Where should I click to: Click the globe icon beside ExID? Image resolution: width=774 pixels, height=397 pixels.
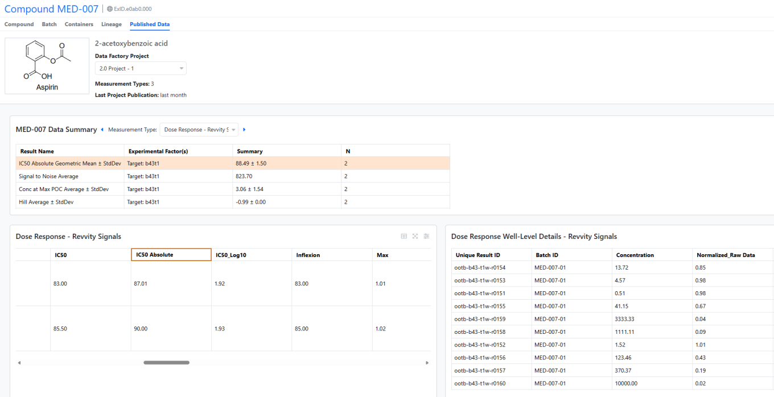(110, 9)
